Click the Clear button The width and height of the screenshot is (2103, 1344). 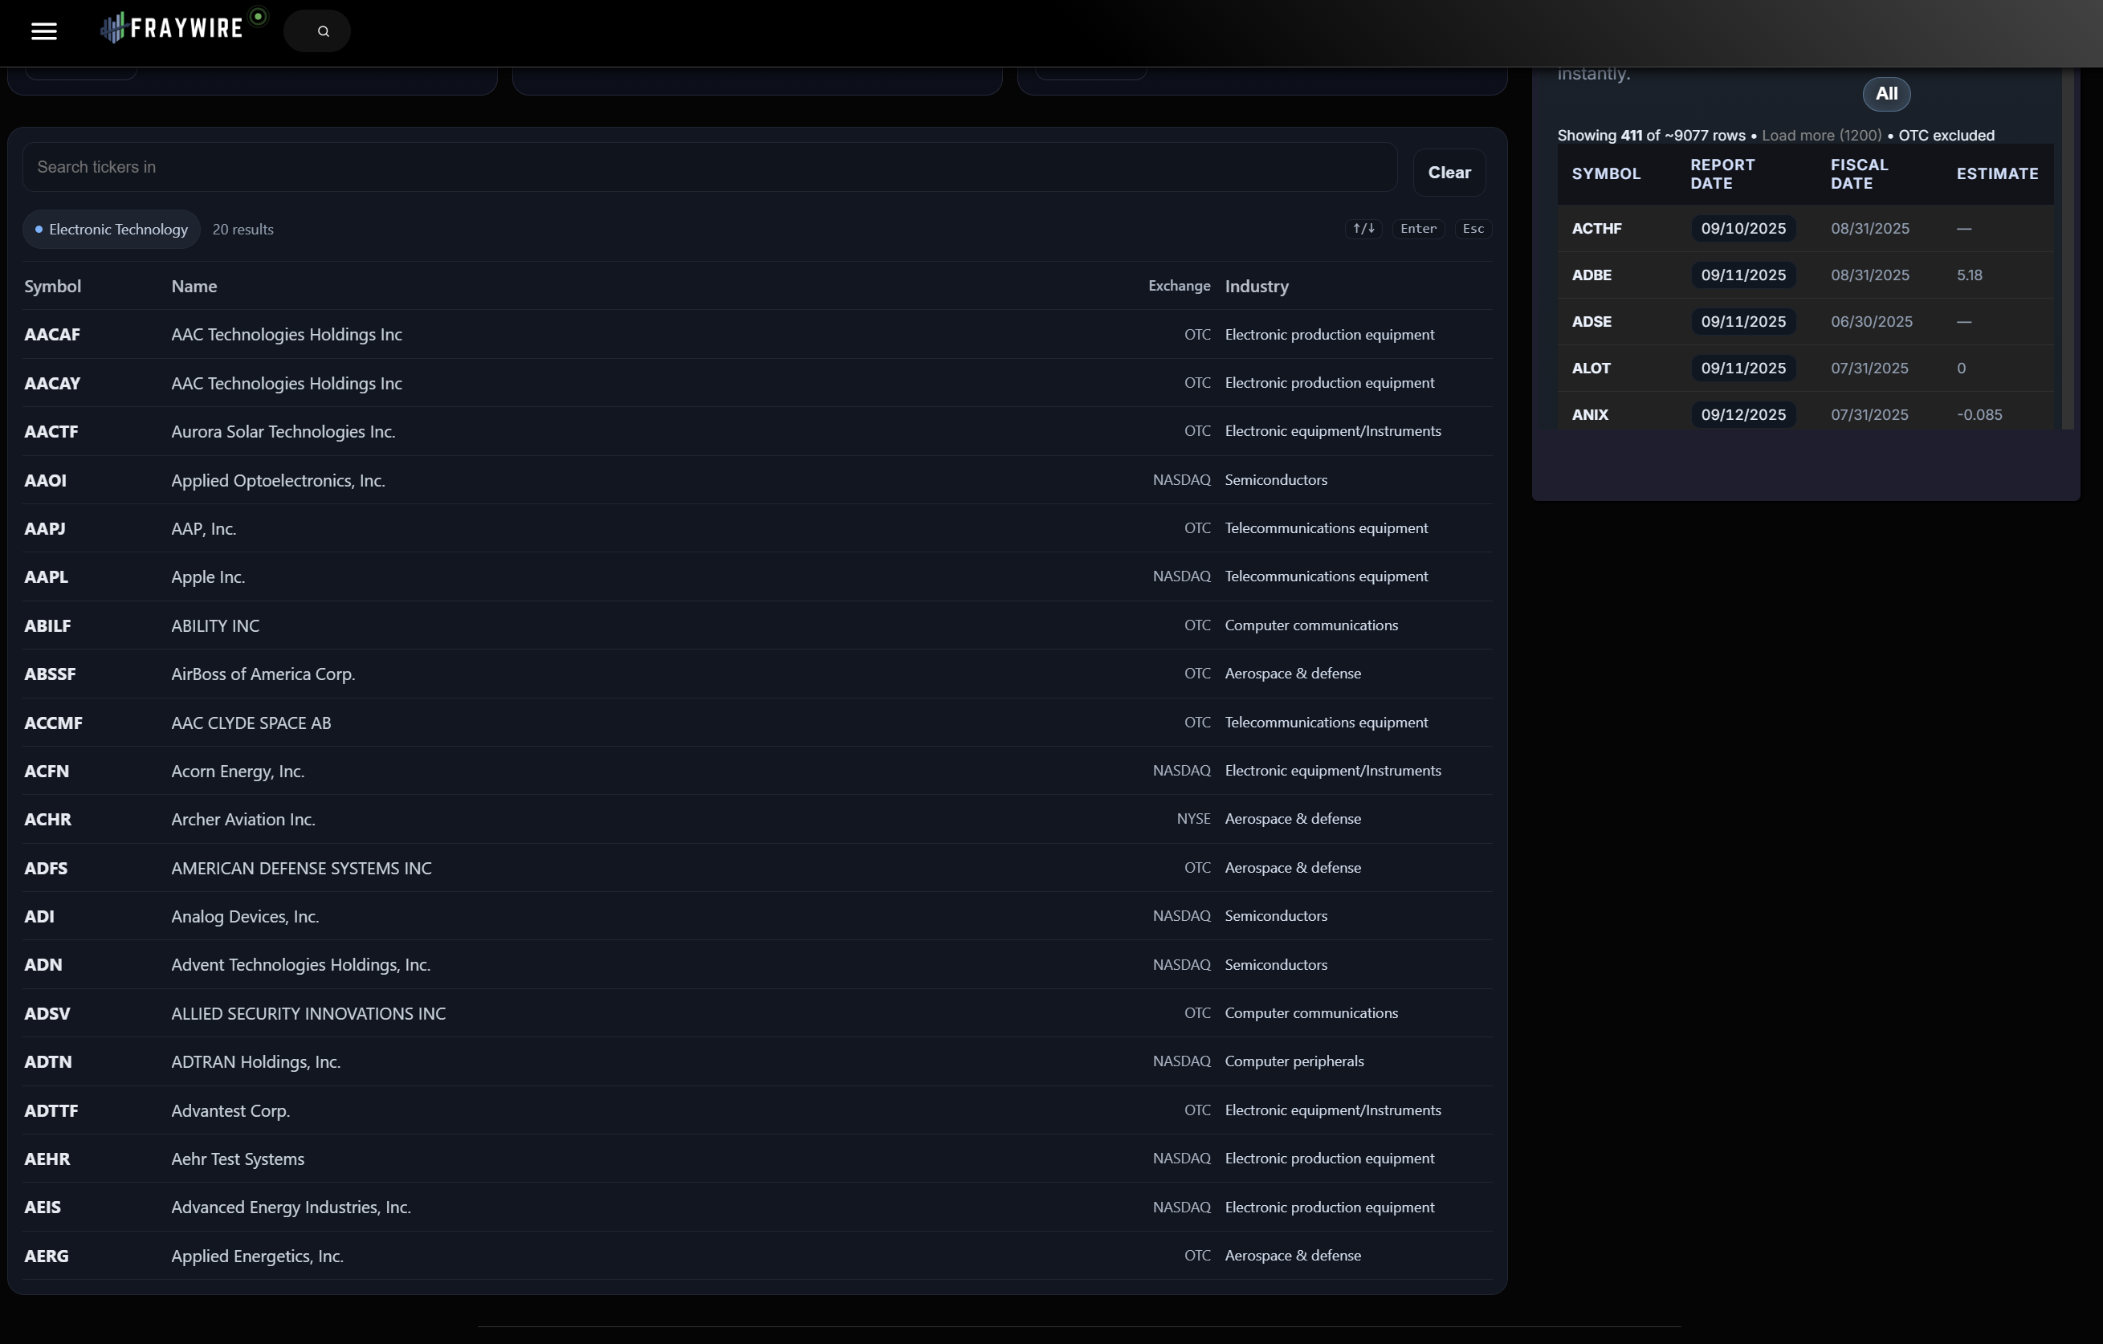pyautogui.click(x=1448, y=173)
